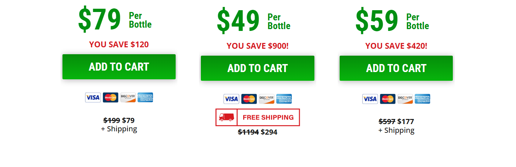Add the $59 per bottle package to cart
The width and height of the screenshot is (516, 167).
coord(396,68)
